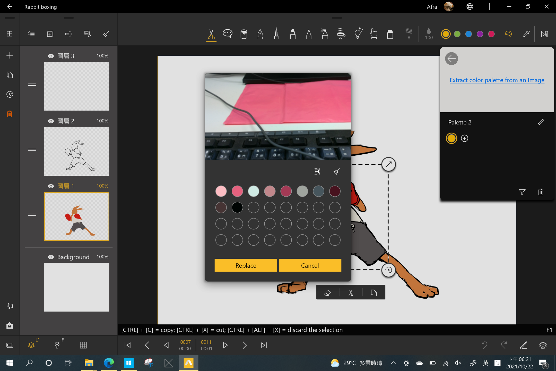The image size is (556, 371).
Task: Select the eraser tool
Action: (390, 34)
